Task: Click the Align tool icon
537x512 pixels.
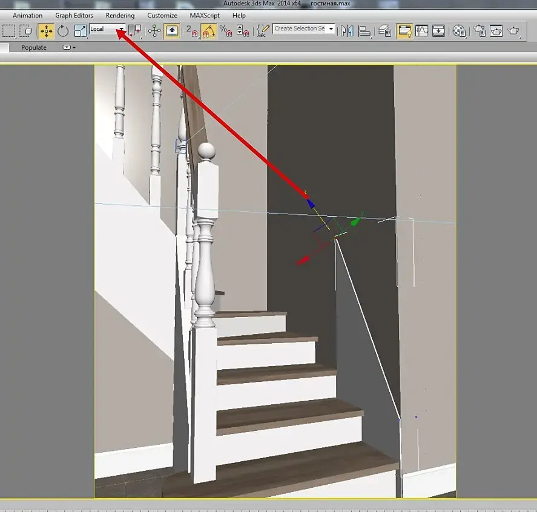Action: (x=364, y=31)
